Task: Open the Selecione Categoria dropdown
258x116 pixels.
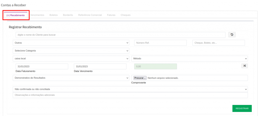Action: [71, 51]
